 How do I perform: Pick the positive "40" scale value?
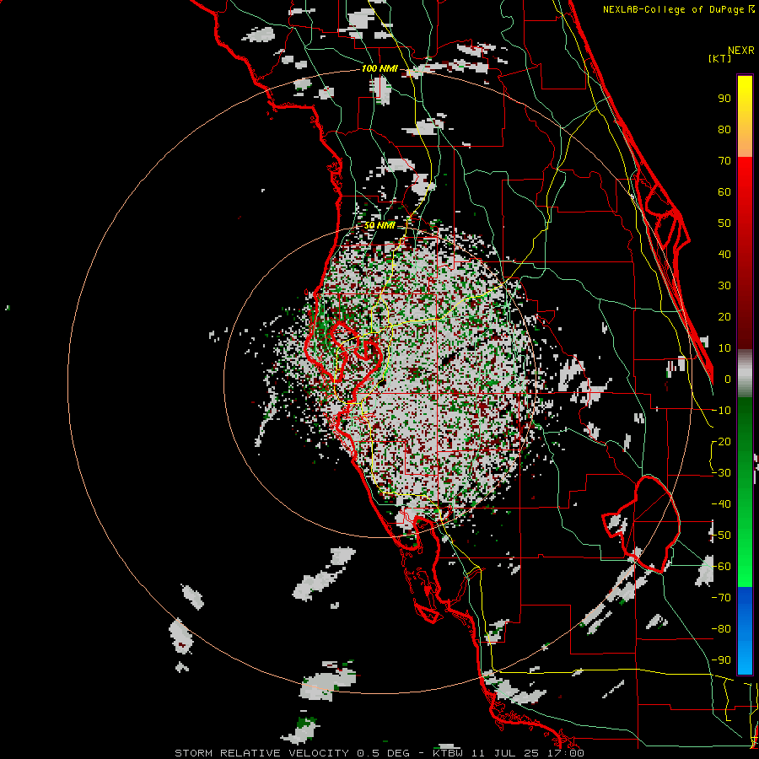[x=724, y=254]
